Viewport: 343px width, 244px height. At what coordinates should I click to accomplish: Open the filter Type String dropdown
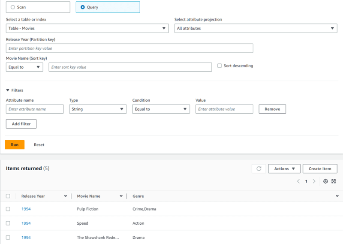coord(98,109)
